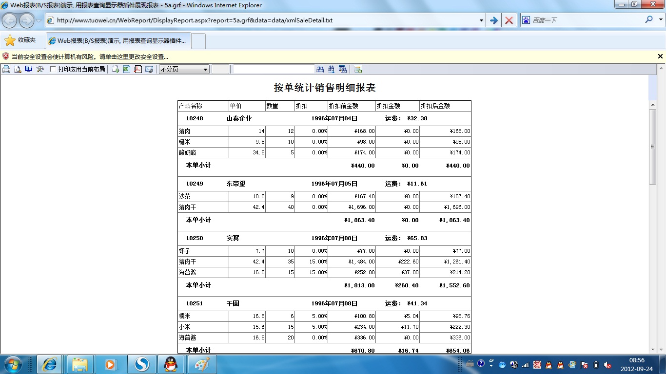Click the print report icon

[6, 69]
